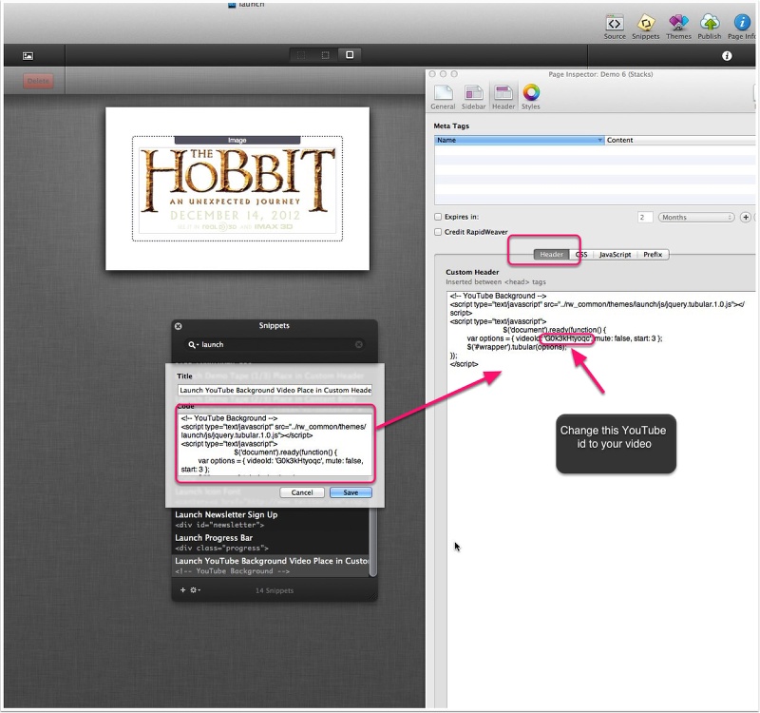This screenshot has height=713, width=760.
Task: Open the Themes toolbar icon
Action: click(678, 28)
